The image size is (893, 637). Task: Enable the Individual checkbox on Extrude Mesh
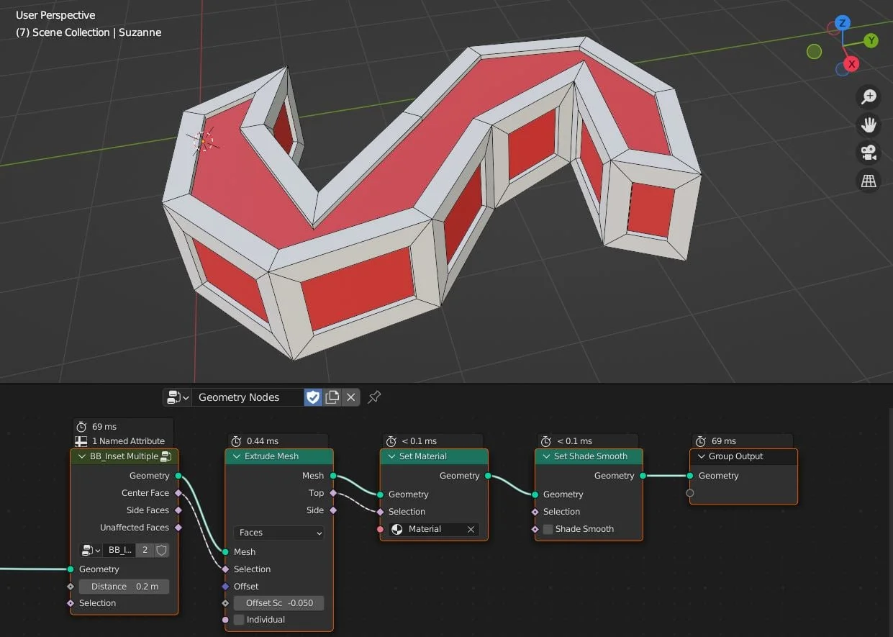[237, 620]
